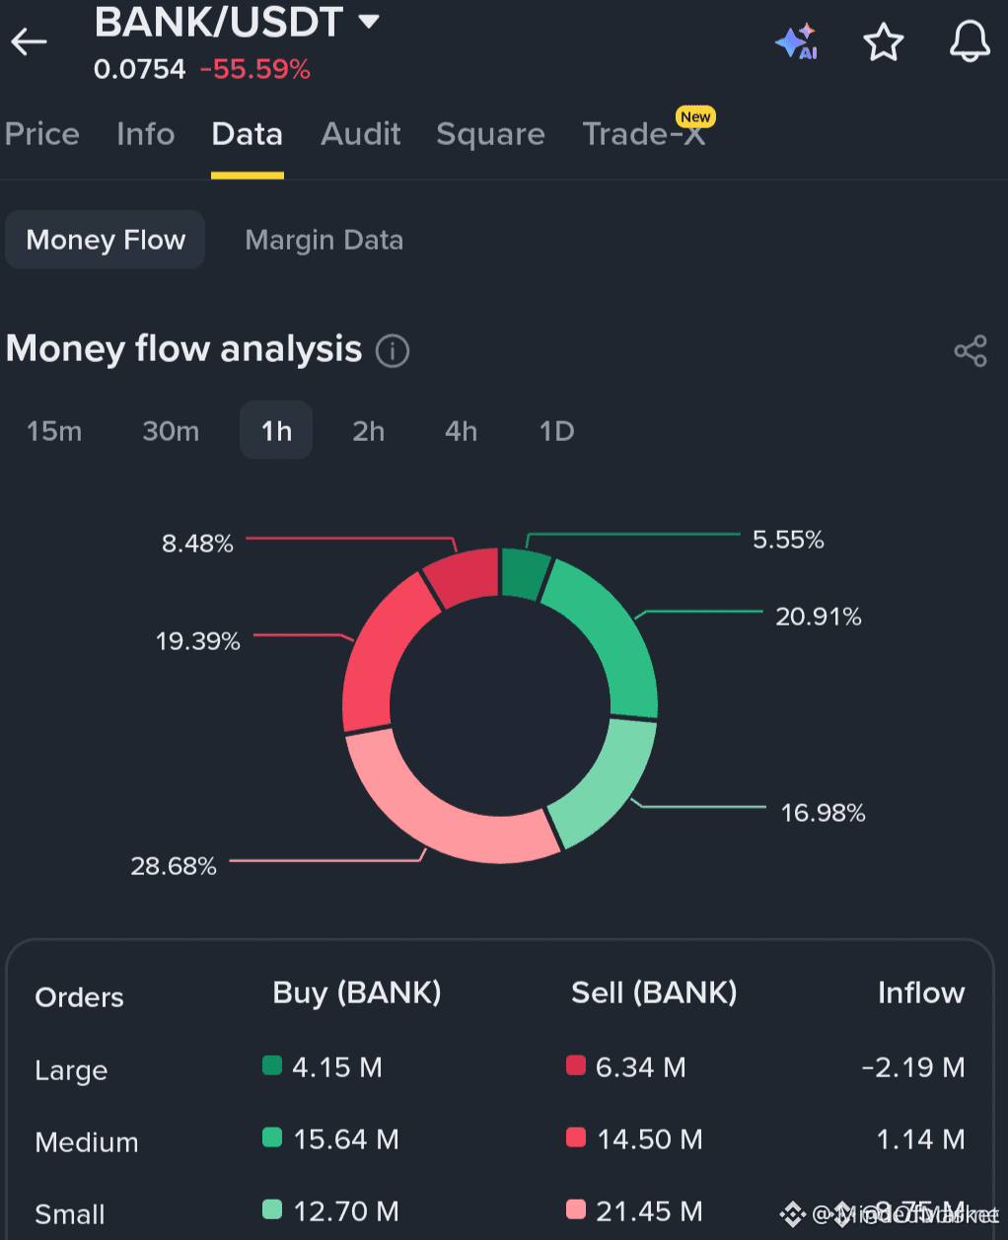Add BANK/USDT to favorites with the star
The height and width of the screenshot is (1240, 1008).
(x=883, y=41)
